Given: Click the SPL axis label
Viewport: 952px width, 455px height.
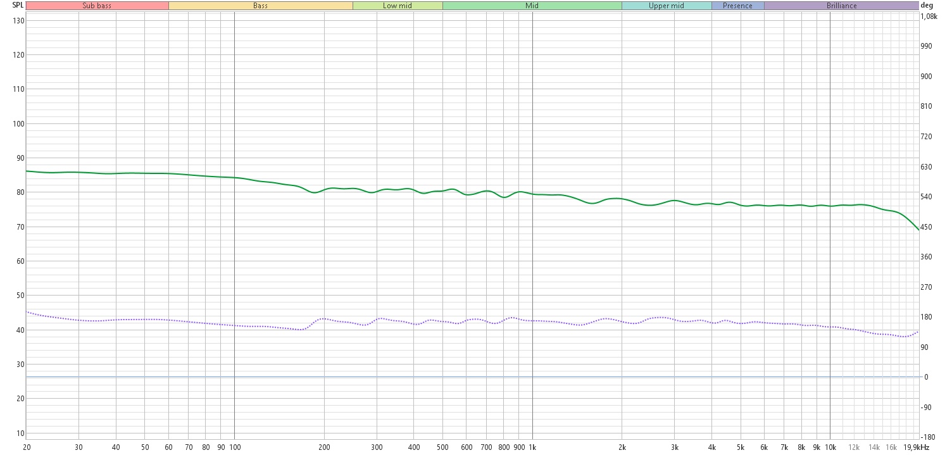Looking at the screenshot, I should (18, 5).
